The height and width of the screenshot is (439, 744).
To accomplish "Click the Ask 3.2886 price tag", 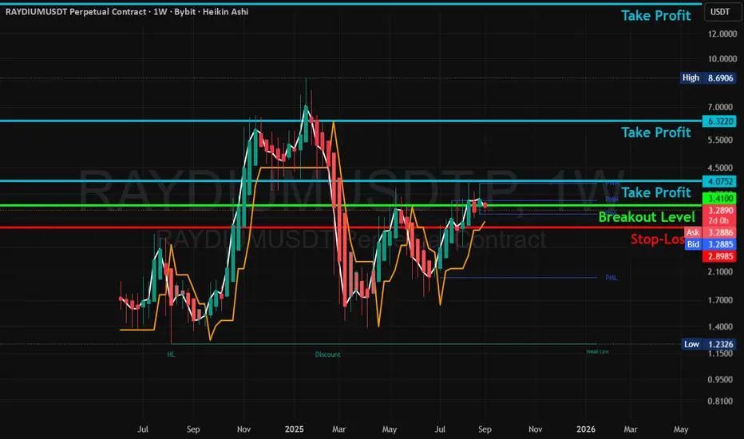I will (710, 232).
